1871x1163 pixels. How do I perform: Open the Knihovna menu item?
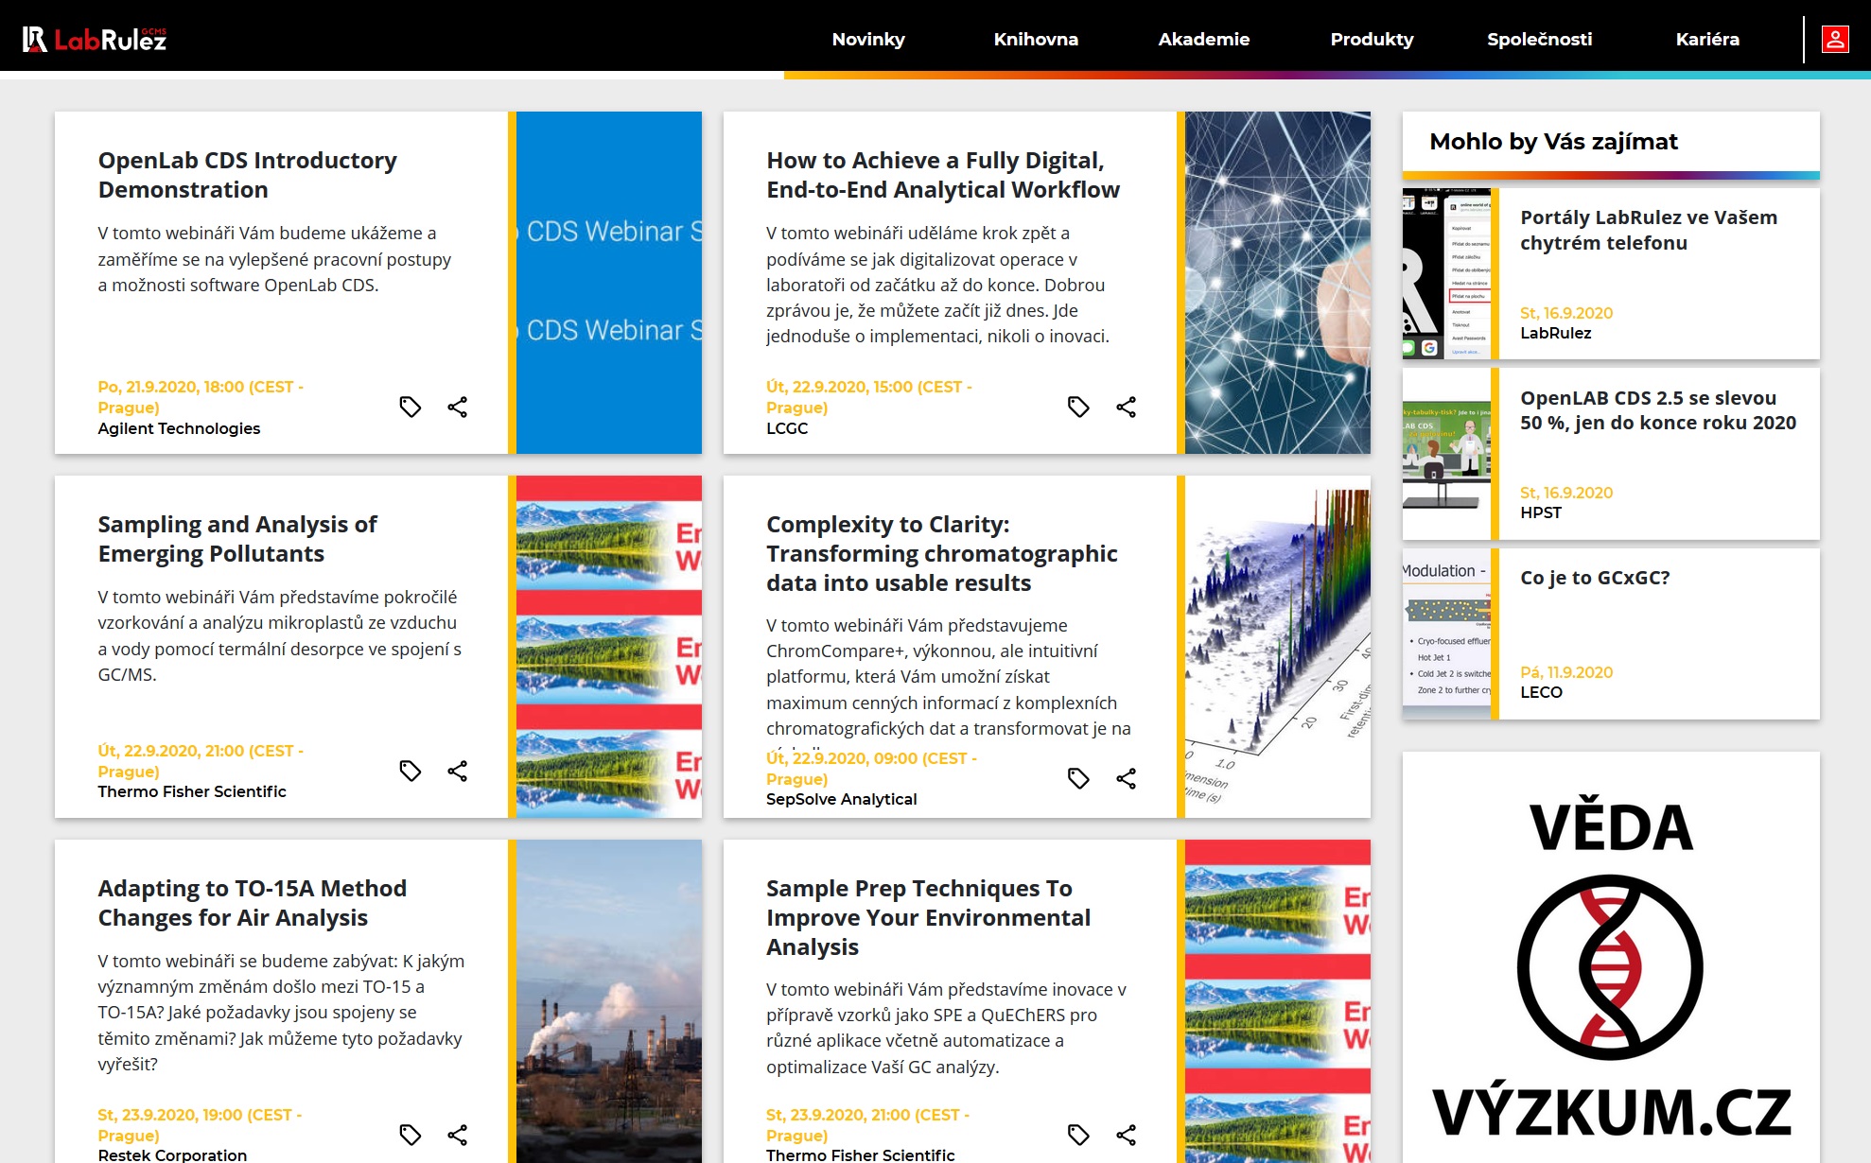(x=1036, y=39)
